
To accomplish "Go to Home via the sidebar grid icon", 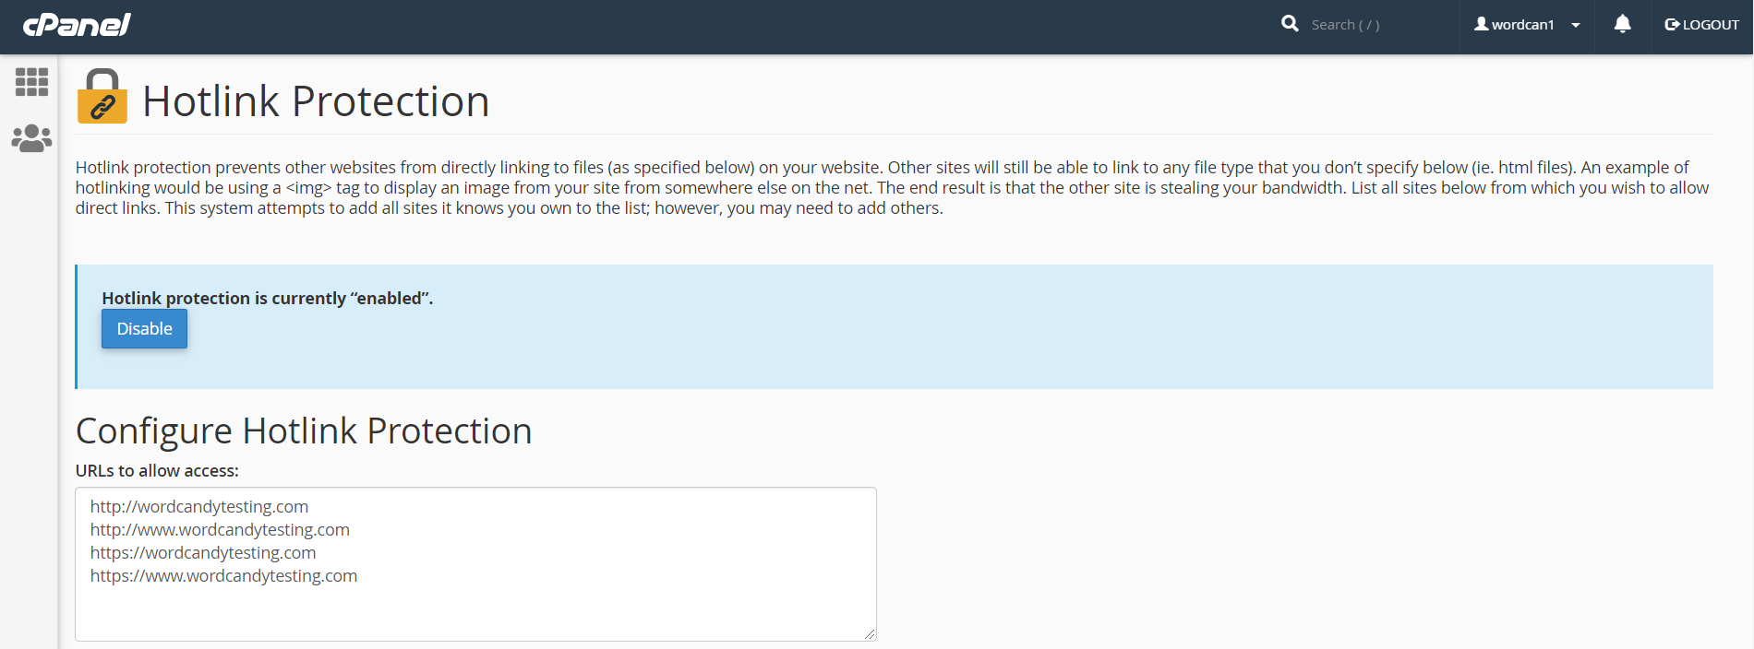I will pos(31,82).
